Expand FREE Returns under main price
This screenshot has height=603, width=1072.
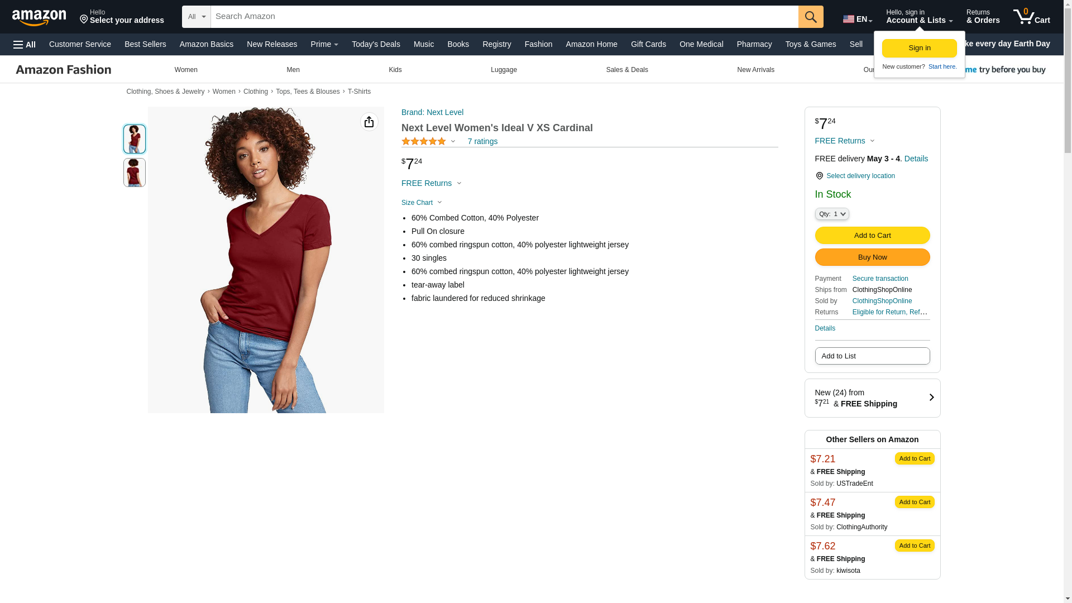click(x=431, y=183)
